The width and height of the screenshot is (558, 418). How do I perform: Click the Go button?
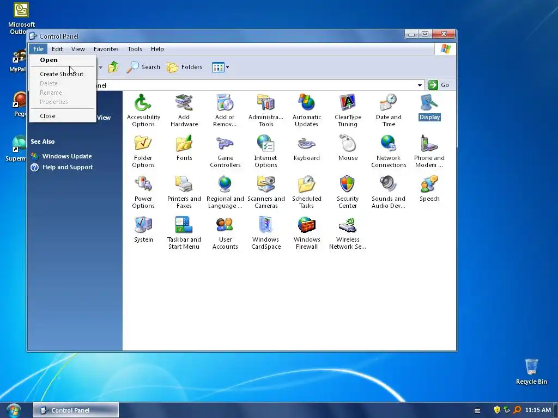(x=439, y=85)
